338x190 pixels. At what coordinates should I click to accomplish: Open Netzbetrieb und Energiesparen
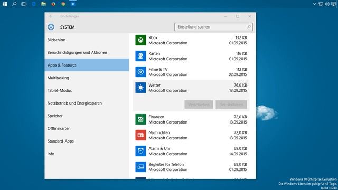pos(87,103)
